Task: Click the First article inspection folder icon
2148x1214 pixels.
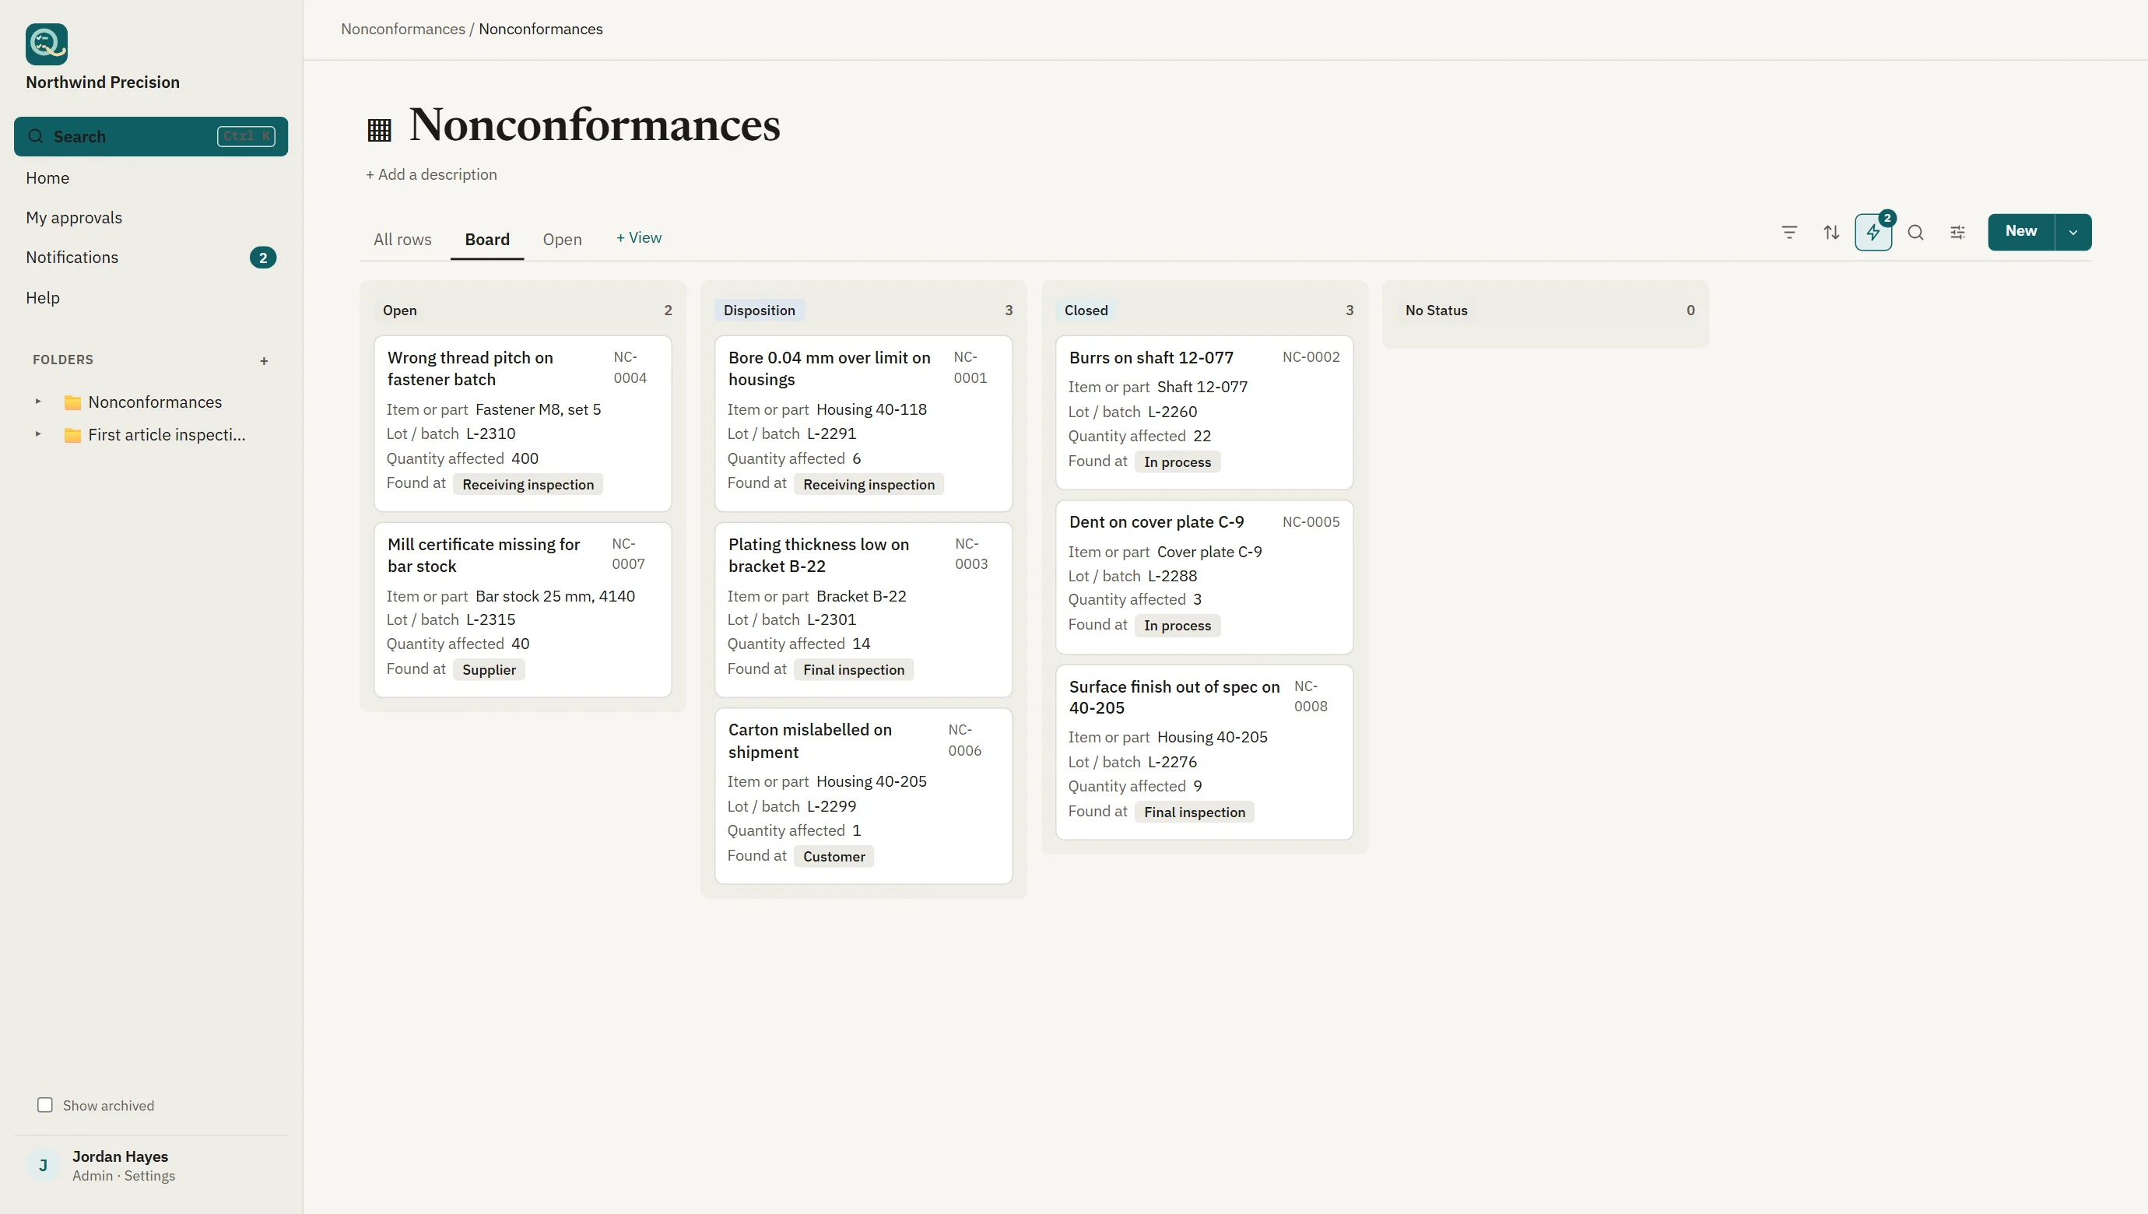Action: click(72, 435)
